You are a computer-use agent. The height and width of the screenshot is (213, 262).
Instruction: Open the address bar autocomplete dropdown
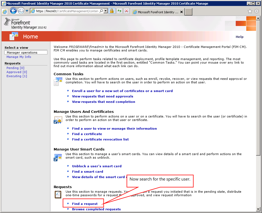coord(106,11)
